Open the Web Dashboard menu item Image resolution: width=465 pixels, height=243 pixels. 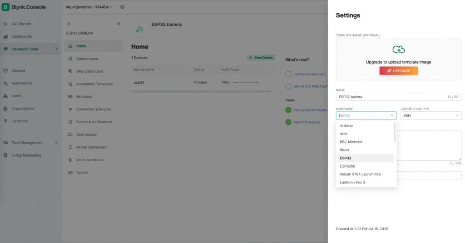[94, 71]
